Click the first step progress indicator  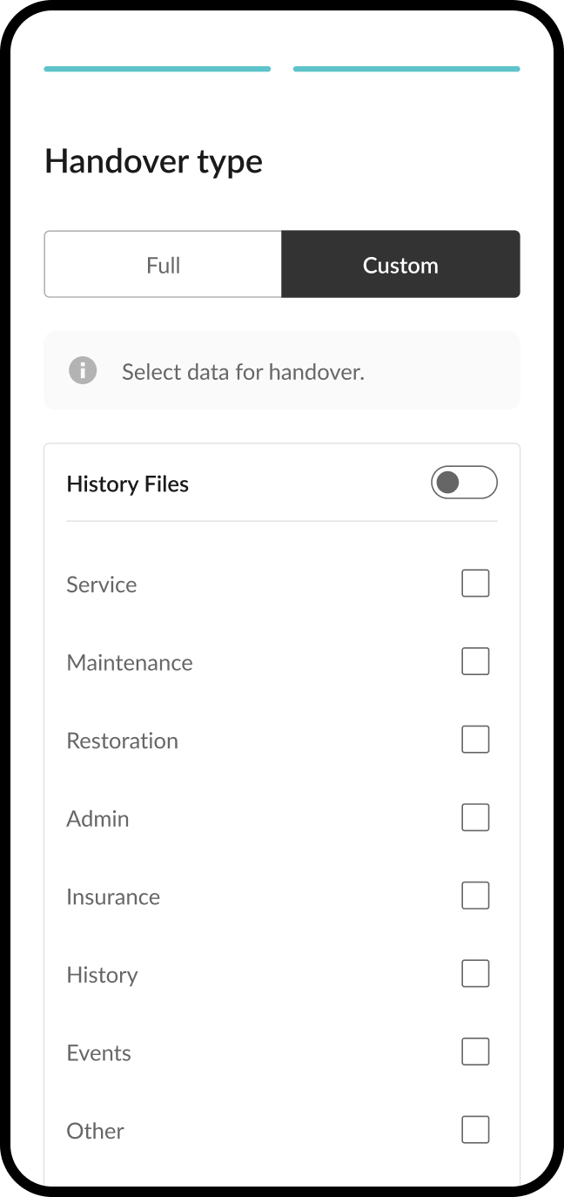tap(157, 67)
